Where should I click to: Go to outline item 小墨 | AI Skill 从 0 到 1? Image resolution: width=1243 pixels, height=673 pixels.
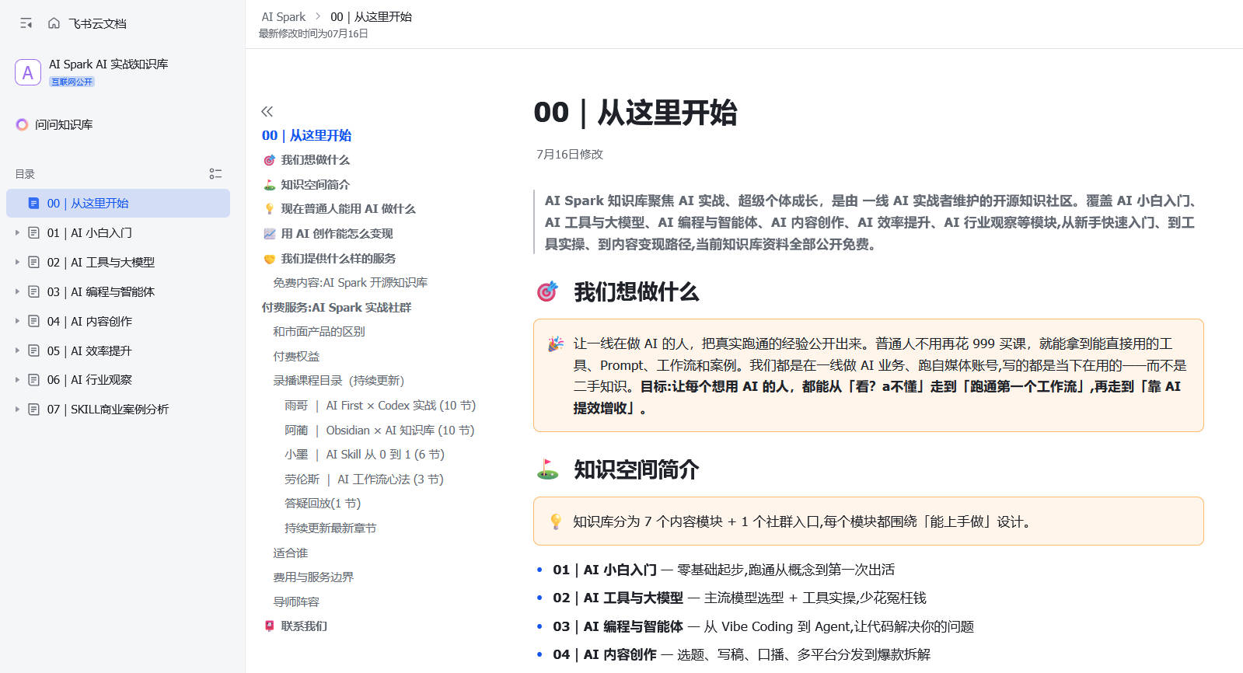coord(365,455)
